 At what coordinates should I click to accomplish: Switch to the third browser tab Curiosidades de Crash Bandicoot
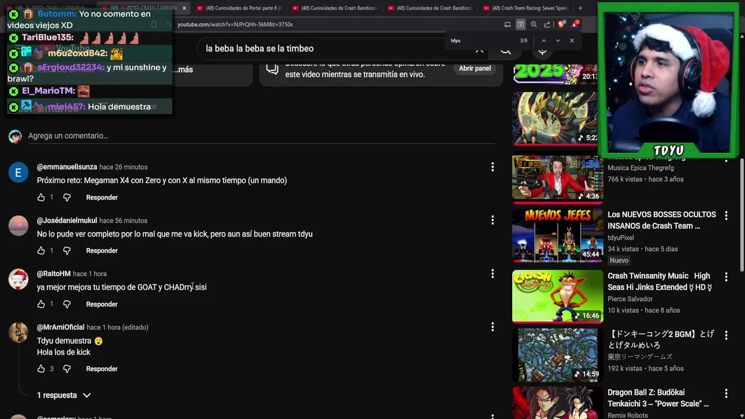coord(334,8)
